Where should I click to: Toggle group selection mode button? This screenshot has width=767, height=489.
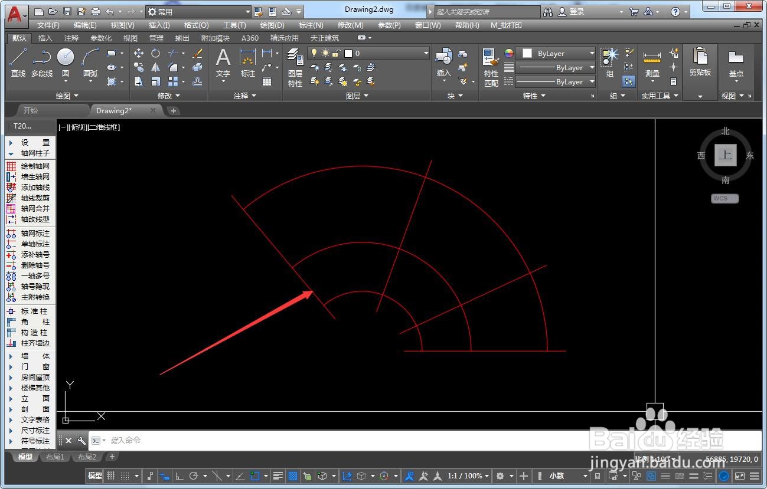(629, 82)
